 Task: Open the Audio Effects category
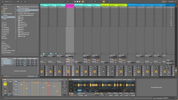pyautogui.click(x=6, y=29)
